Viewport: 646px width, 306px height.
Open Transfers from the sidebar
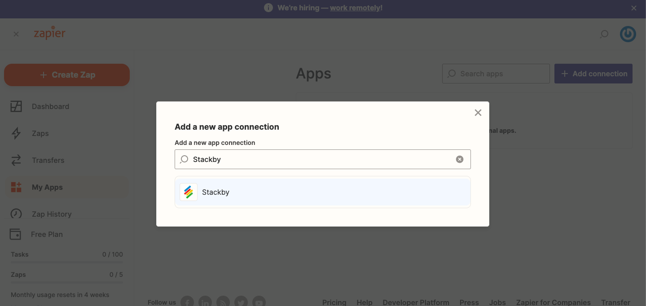48,160
